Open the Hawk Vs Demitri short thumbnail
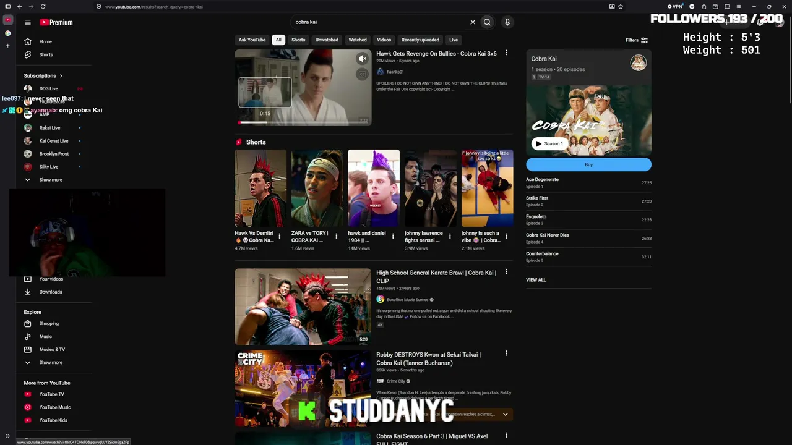Screen dimensions: 792x445 click(x=260, y=189)
